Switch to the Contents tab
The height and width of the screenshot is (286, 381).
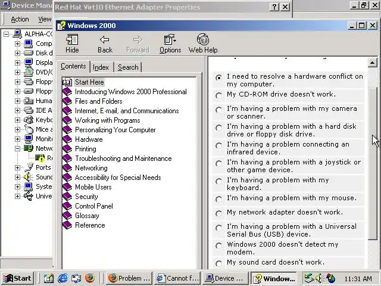(73, 66)
